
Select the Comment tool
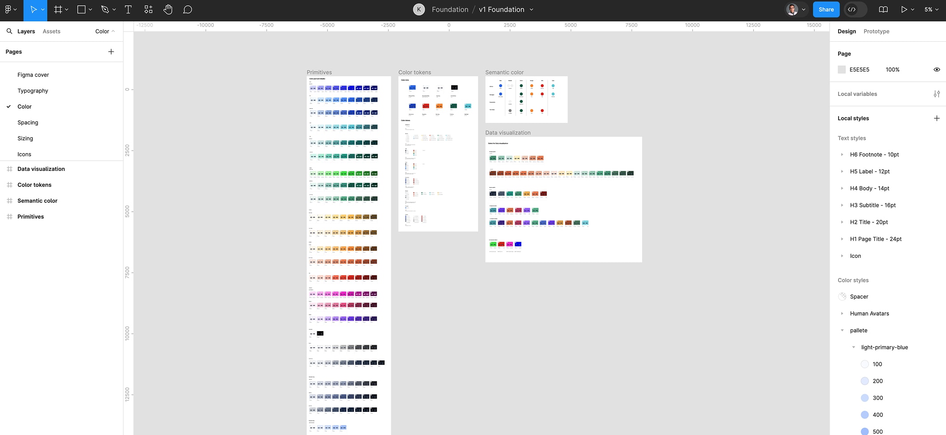pyautogui.click(x=187, y=9)
